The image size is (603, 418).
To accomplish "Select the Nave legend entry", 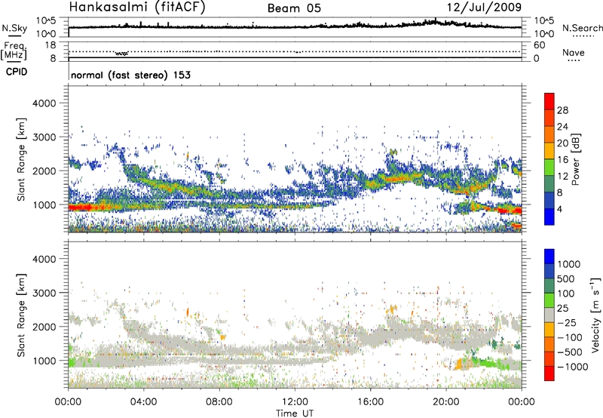I will pyautogui.click(x=574, y=54).
